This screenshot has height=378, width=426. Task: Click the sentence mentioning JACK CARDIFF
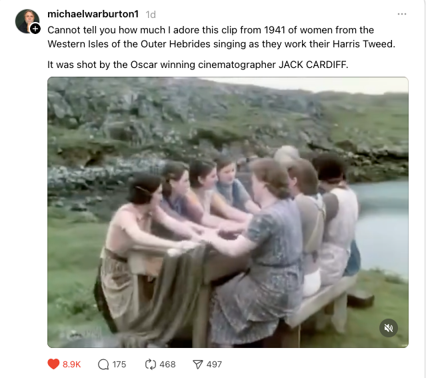pyautogui.click(x=198, y=65)
